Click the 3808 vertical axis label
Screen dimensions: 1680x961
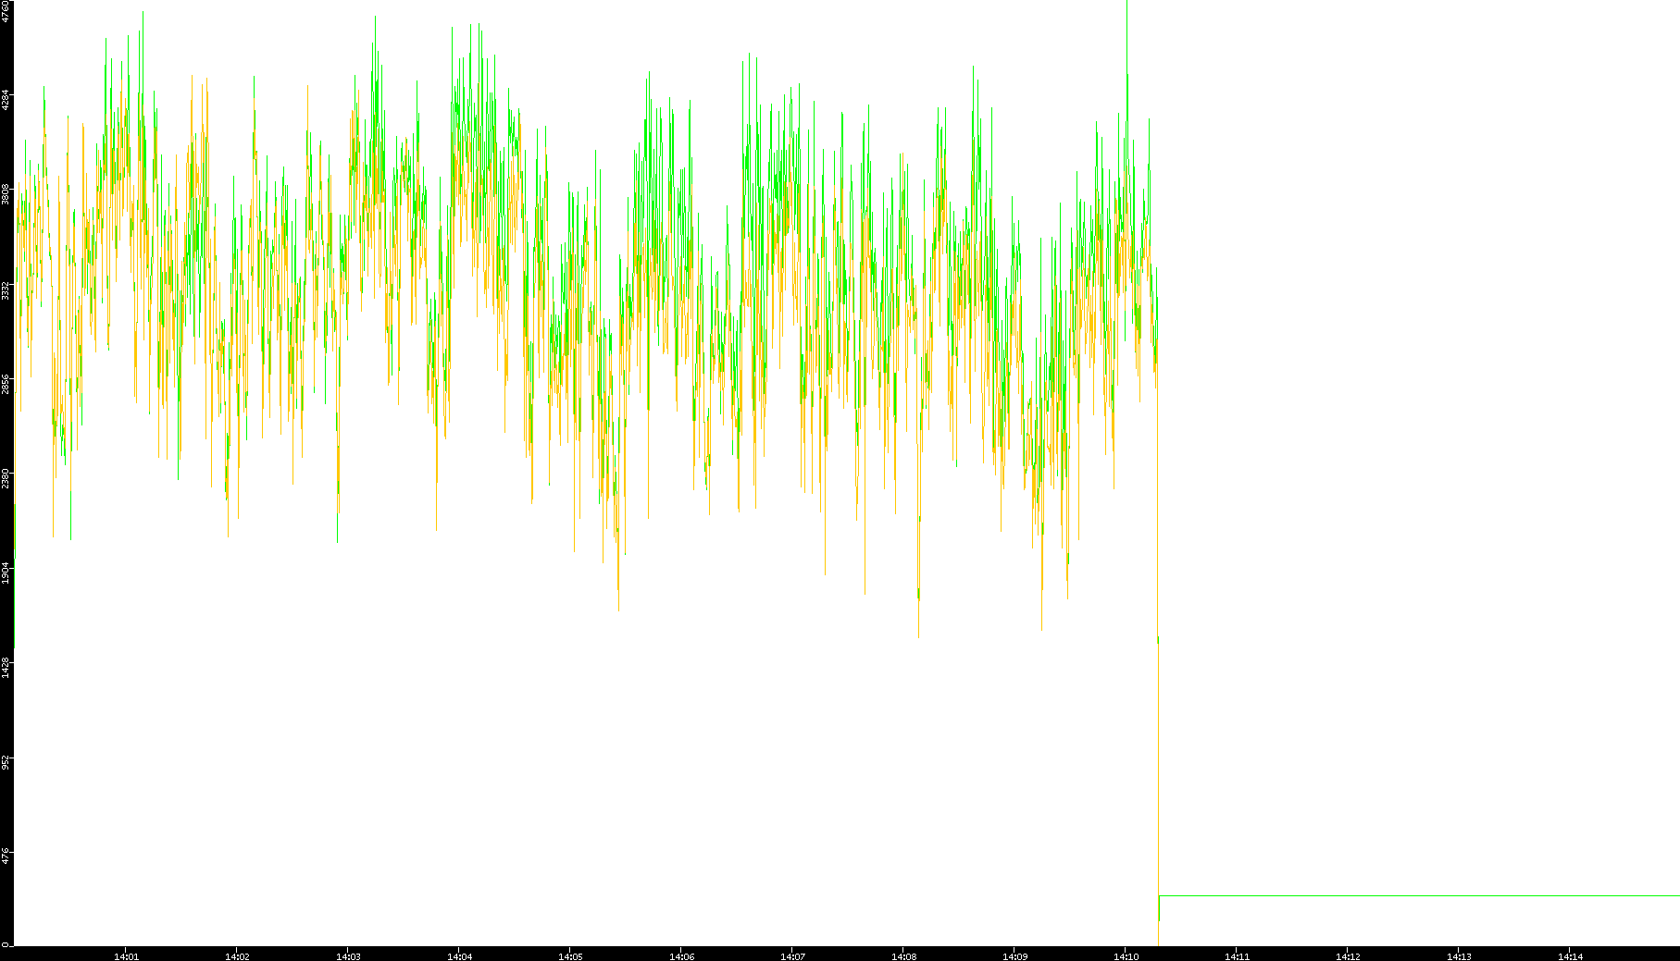[6, 194]
